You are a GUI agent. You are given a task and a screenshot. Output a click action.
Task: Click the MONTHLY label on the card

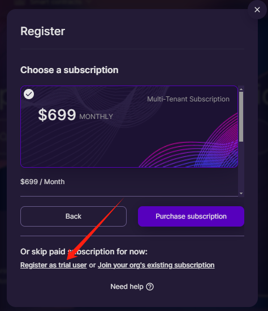[96, 117]
